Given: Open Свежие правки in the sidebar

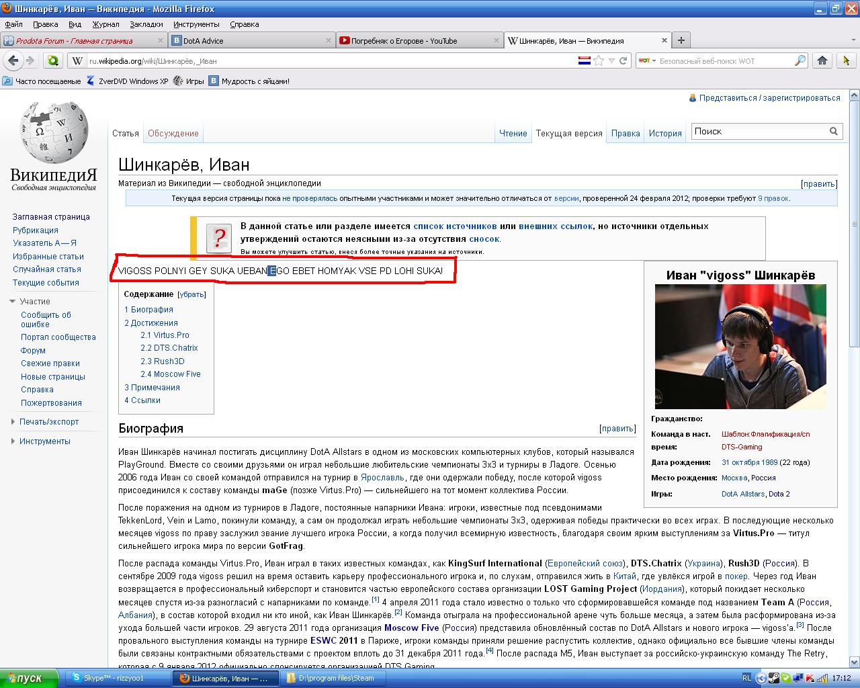Looking at the screenshot, I should click(50, 363).
